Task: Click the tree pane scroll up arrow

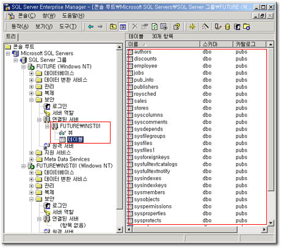Action: point(120,47)
